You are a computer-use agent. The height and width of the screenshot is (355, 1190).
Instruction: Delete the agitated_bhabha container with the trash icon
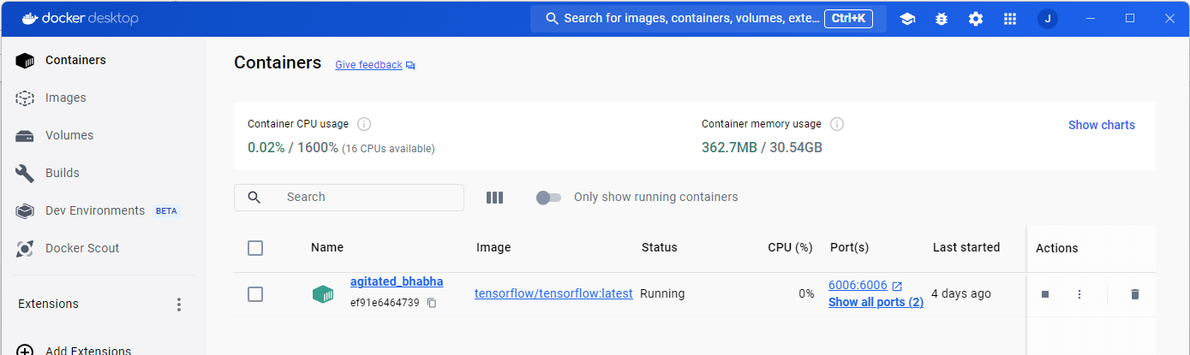1135,294
